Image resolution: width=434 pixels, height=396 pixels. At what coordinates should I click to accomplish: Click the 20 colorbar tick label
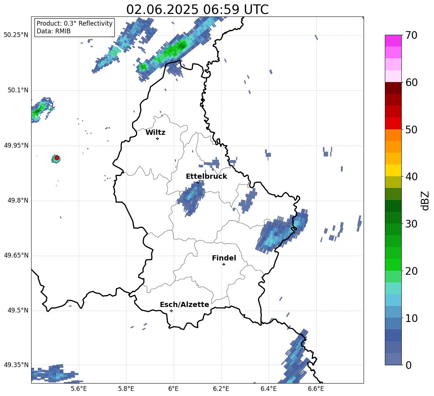point(411,271)
